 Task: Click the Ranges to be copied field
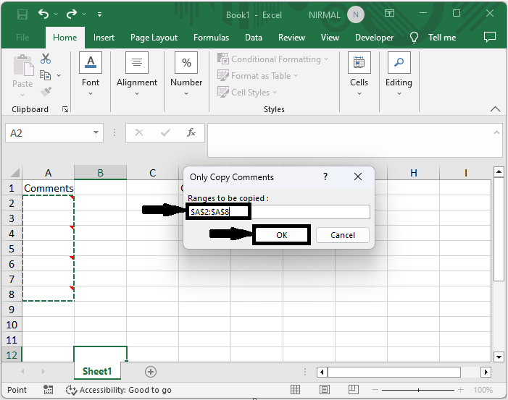click(x=278, y=212)
